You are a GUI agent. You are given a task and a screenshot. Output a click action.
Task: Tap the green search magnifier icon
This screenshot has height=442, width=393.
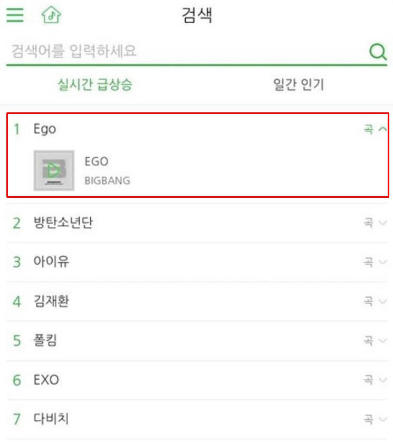378,52
